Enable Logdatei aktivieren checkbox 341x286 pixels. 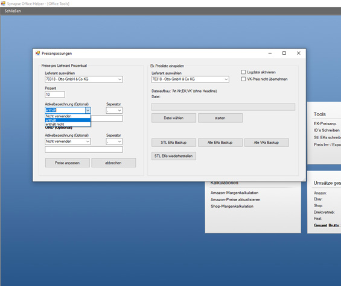click(243, 72)
